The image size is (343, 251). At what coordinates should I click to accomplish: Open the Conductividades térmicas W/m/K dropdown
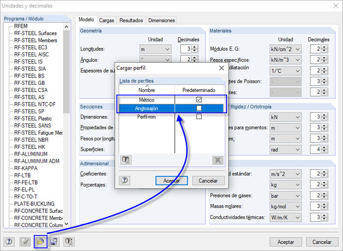click(286, 218)
